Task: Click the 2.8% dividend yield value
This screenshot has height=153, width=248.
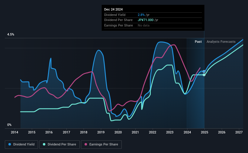Action: click(x=141, y=15)
